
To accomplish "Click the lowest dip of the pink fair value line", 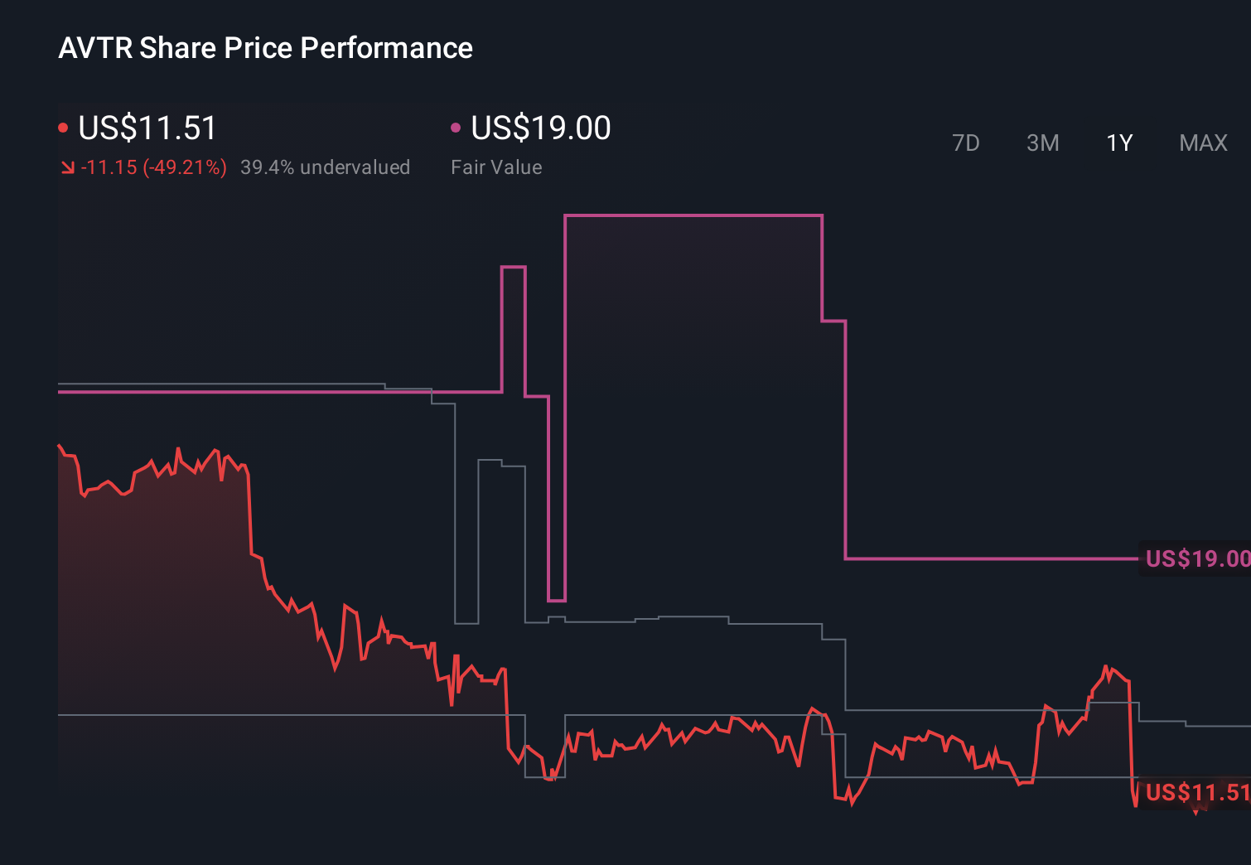I will click(x=557, y=600).
